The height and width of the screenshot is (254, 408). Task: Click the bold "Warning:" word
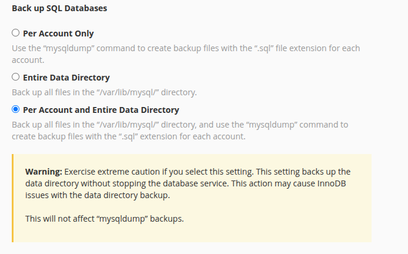pyautogui.click(x=44, y=172)
